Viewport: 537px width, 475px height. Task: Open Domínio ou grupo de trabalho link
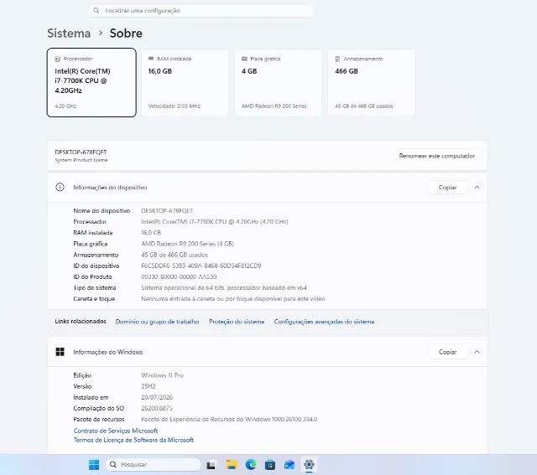coord(157,322)
